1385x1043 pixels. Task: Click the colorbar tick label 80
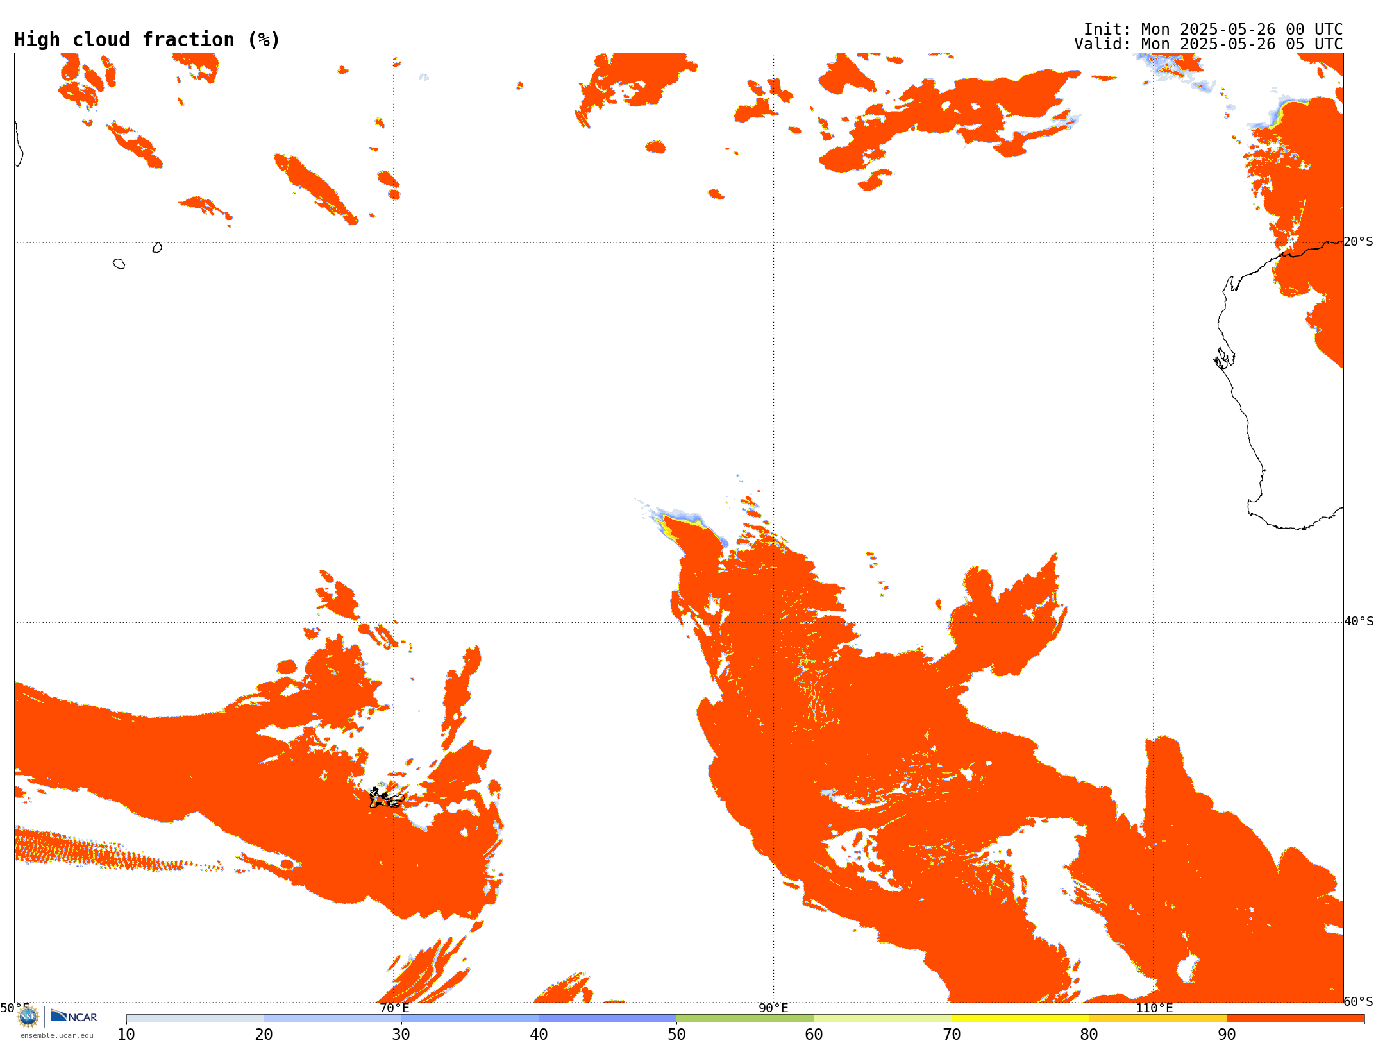click(x=1089, y=1035)
